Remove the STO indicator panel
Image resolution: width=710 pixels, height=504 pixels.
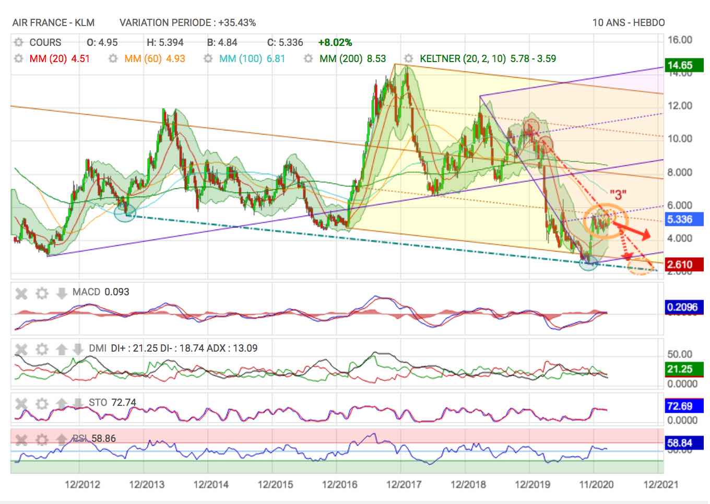[x=21, y=404]
